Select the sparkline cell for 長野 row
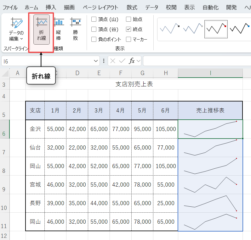This screenshot has height=240, width=251. [210, 203]
